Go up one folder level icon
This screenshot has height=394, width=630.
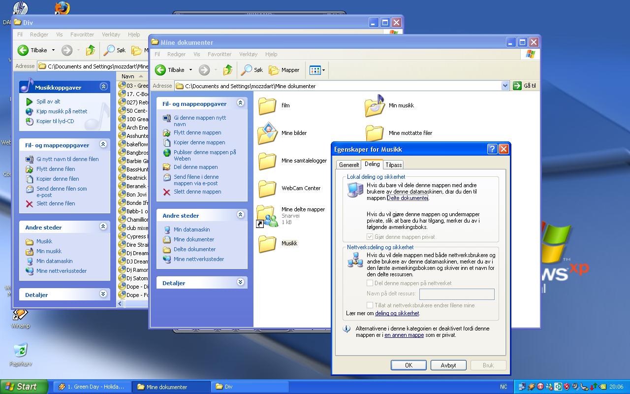pos(227,70)
